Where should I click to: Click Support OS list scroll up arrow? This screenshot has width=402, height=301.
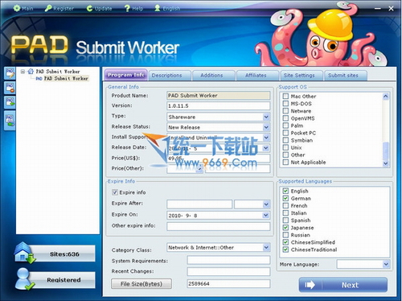386,97
